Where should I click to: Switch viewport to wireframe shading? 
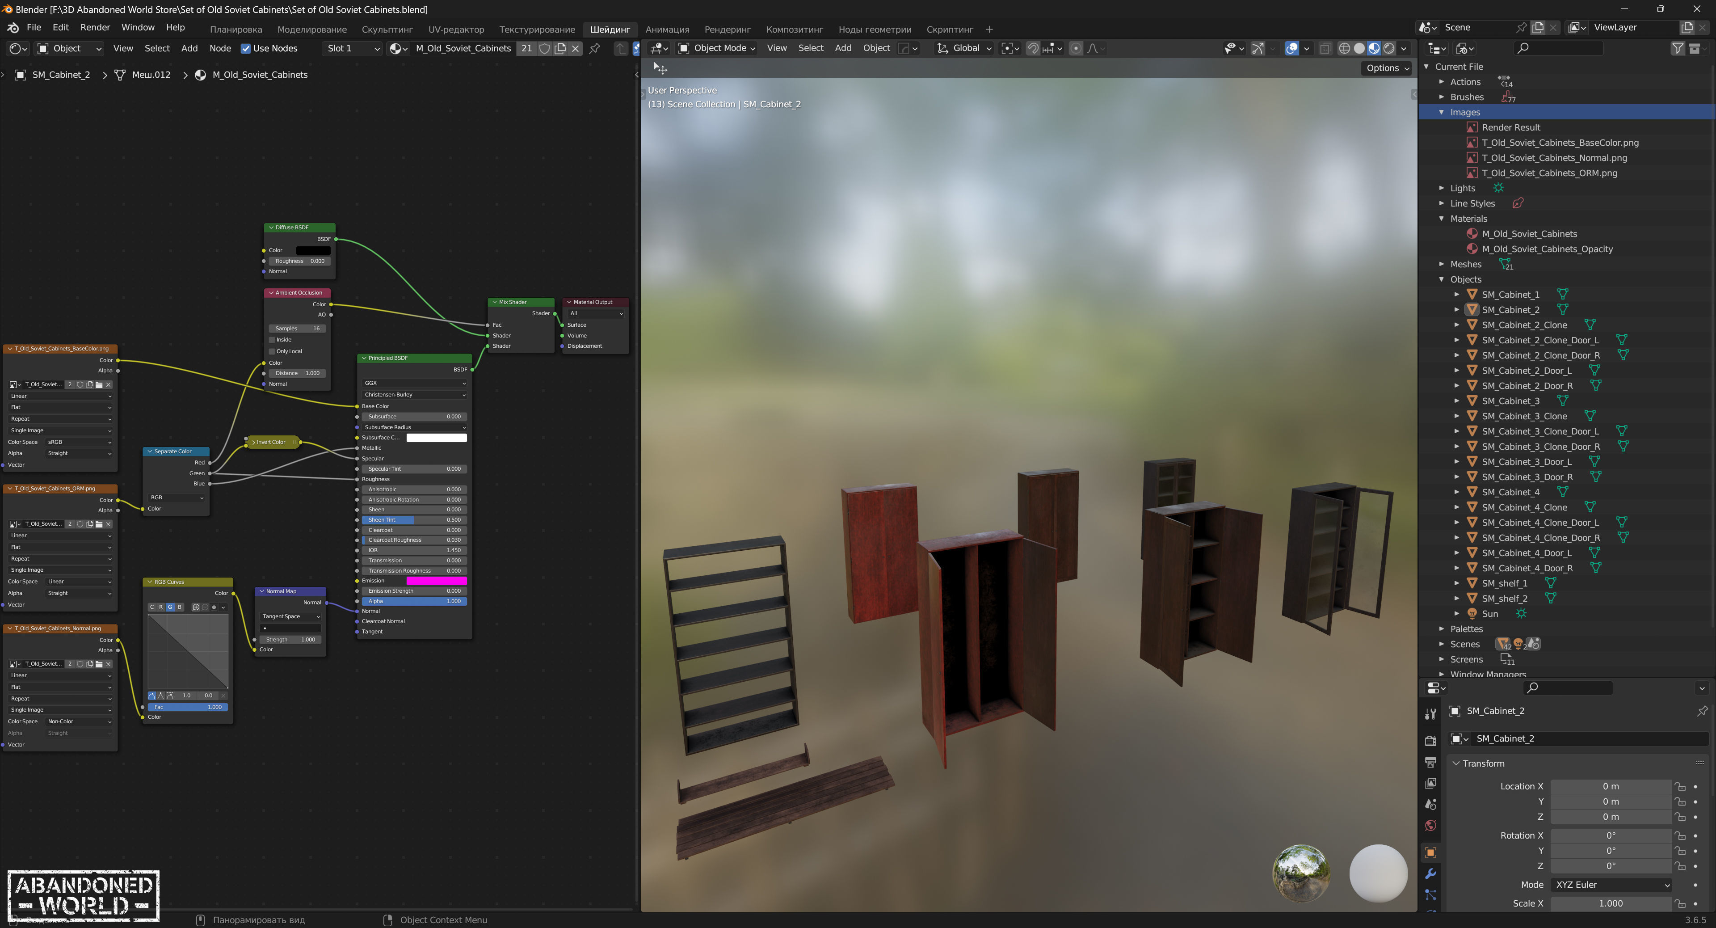1344,48
